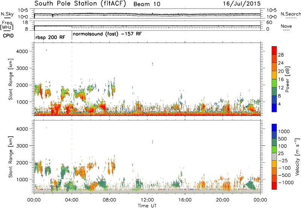
Task: Click the '12:00' time axis label
Action: [x=147, y=200]
